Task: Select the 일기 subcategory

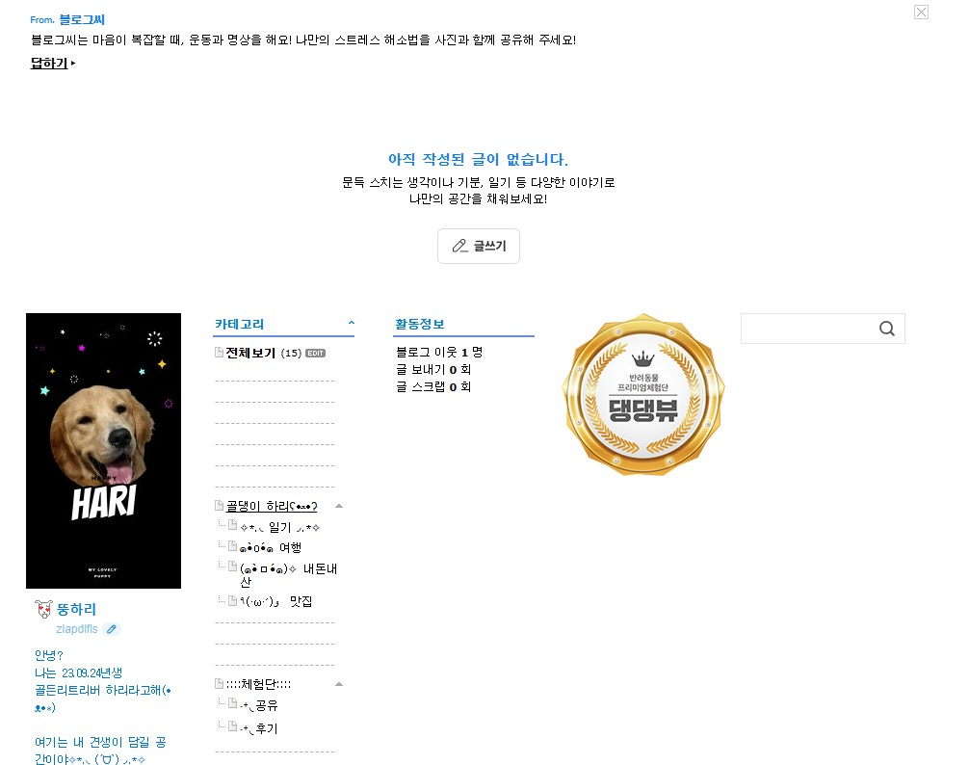Action: point(279,527)
